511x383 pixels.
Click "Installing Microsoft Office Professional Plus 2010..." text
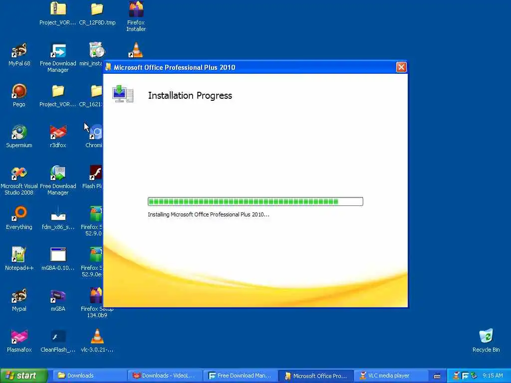pyautogui.click(x=209, y=214)
